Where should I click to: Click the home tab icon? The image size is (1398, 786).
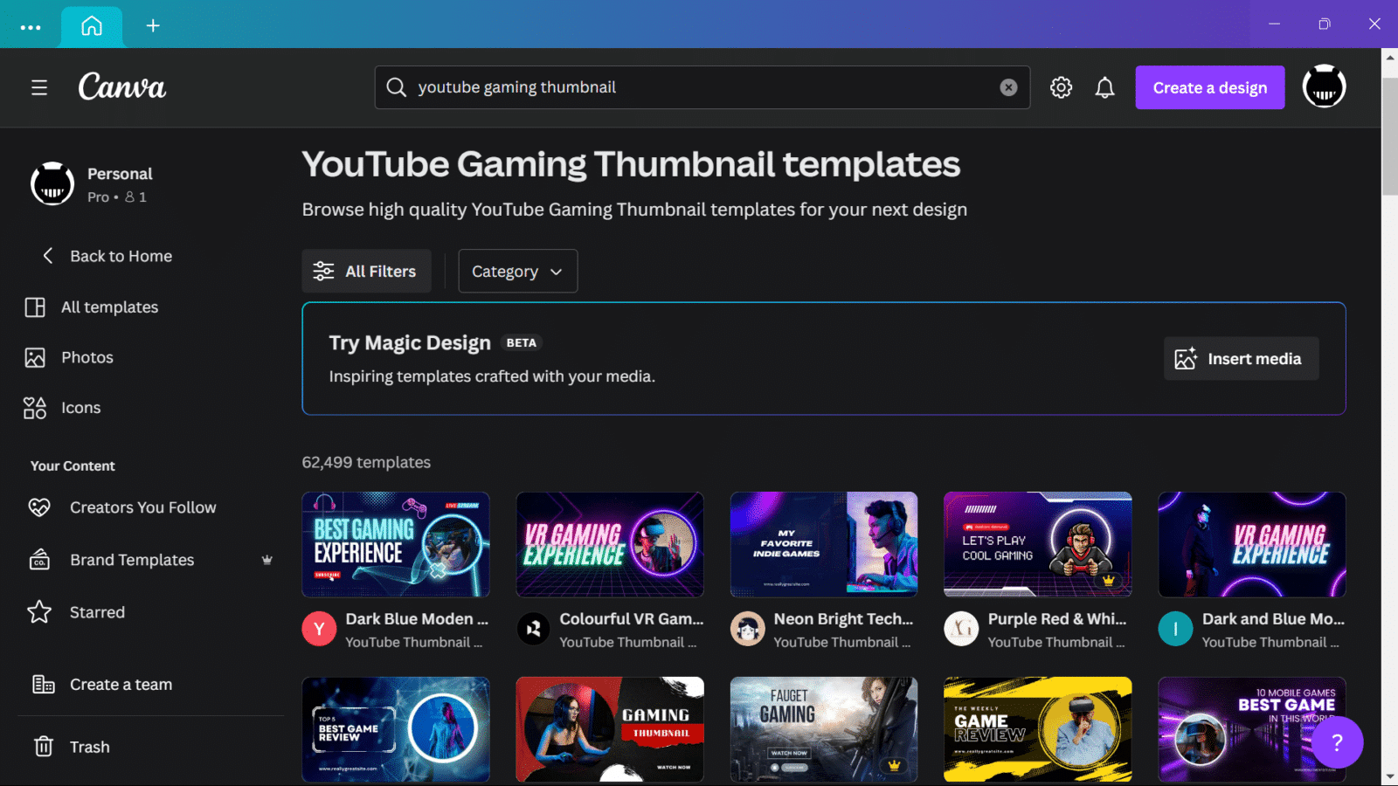(92, 25)
